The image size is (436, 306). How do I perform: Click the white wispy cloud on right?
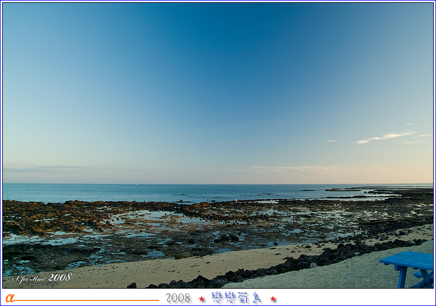click(x=387, y=136)
